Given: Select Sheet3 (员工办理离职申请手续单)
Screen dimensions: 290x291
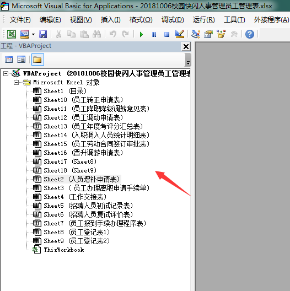Looking at the screenshot, I should pos(96,188).
